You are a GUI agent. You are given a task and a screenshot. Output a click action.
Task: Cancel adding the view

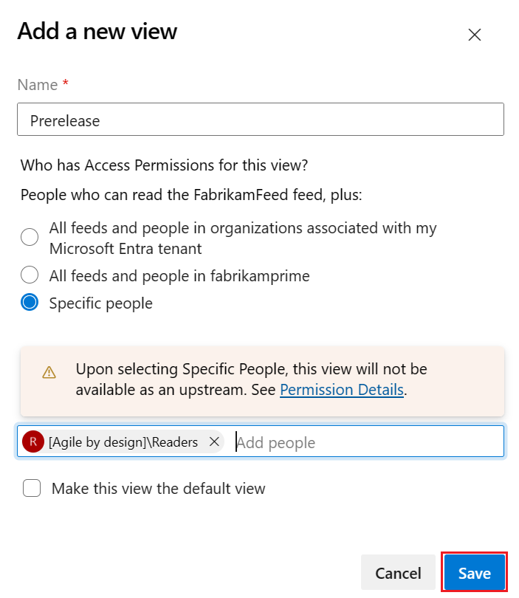click(x=398, y=573)
